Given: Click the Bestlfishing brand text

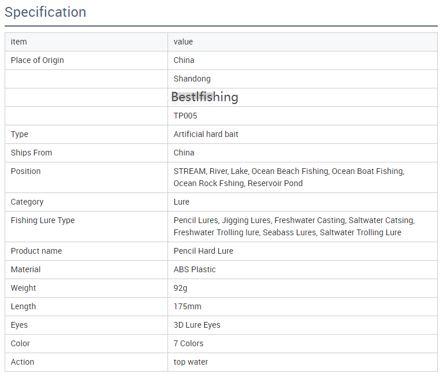Looking at the screenshot, I should coord(205,97).
